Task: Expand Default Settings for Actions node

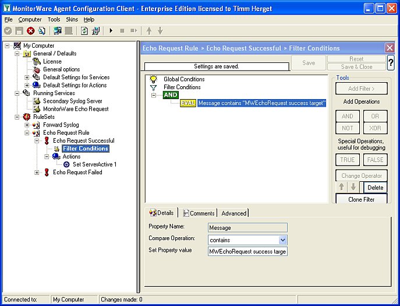Action: coord(27,85)
